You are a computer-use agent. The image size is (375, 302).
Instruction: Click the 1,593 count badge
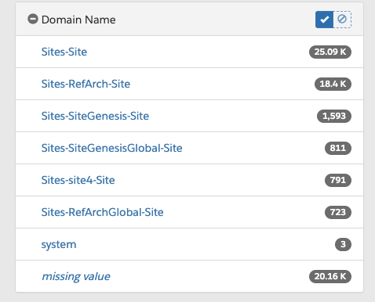tap(334, 116)
